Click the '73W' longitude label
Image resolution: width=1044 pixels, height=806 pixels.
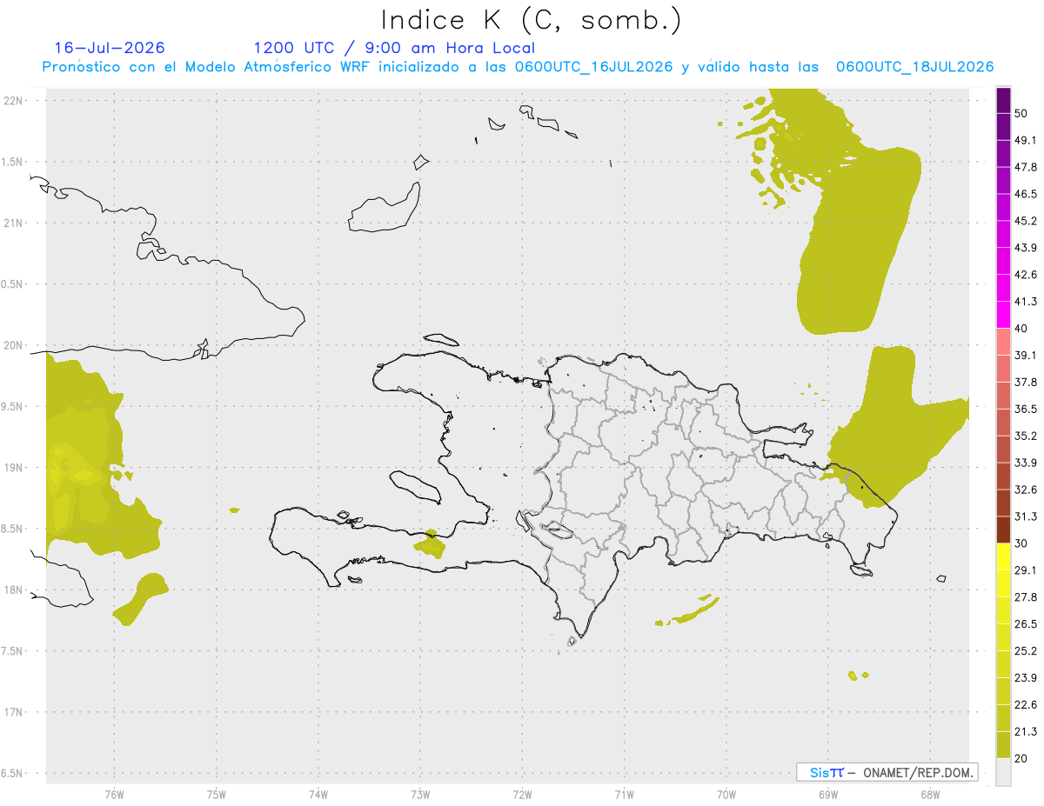pos(420,795)
